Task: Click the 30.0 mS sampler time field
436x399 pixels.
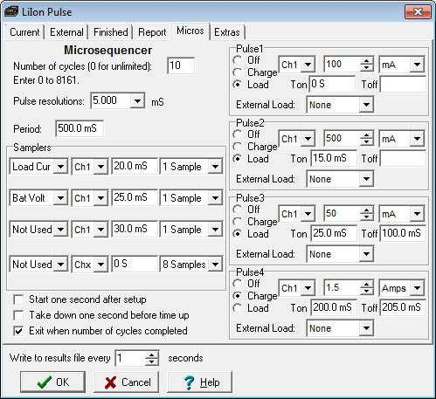Action: (x=135, y=230)
